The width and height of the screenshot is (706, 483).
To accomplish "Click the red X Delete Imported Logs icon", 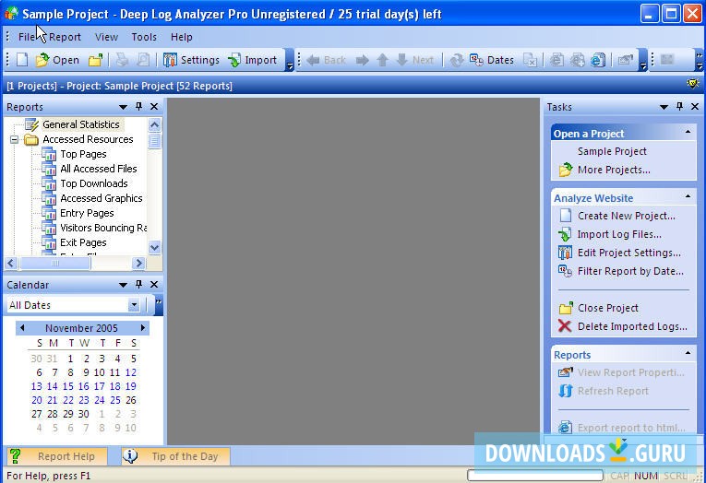I will tap(565, 326).
